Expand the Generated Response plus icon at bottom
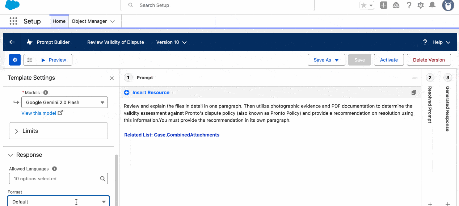Image resolution: width=459 pixels, height=206 pixels. [448, 204]
